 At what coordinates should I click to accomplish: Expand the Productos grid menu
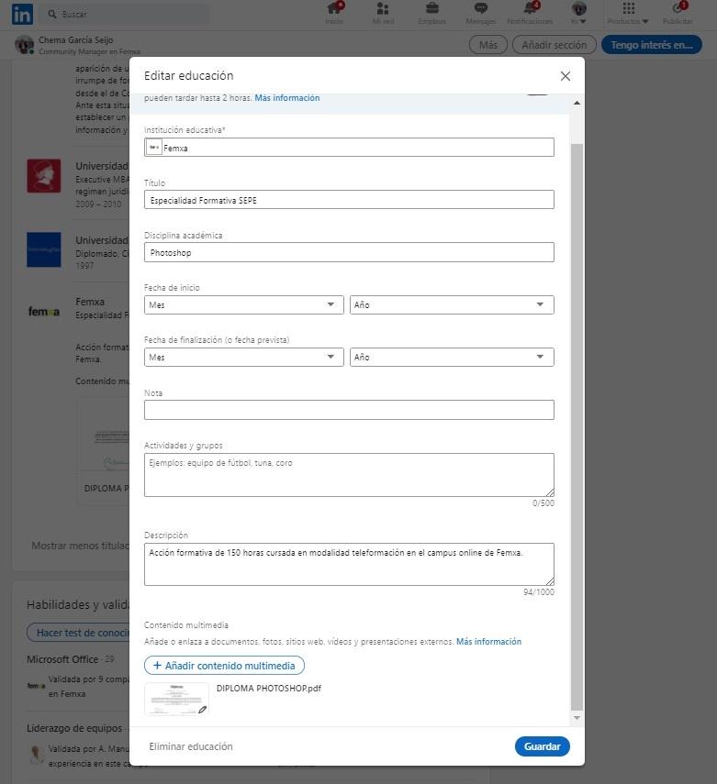pos(628,8)
